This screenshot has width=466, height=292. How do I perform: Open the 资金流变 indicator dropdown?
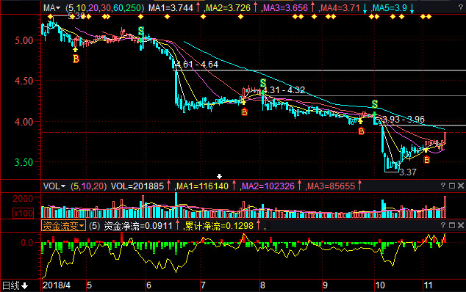[63, 226]
